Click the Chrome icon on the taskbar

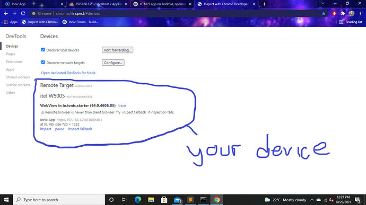click(216, 200)
